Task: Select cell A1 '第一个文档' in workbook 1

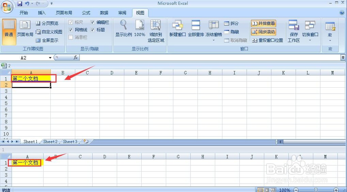Action: click(27, 163)
